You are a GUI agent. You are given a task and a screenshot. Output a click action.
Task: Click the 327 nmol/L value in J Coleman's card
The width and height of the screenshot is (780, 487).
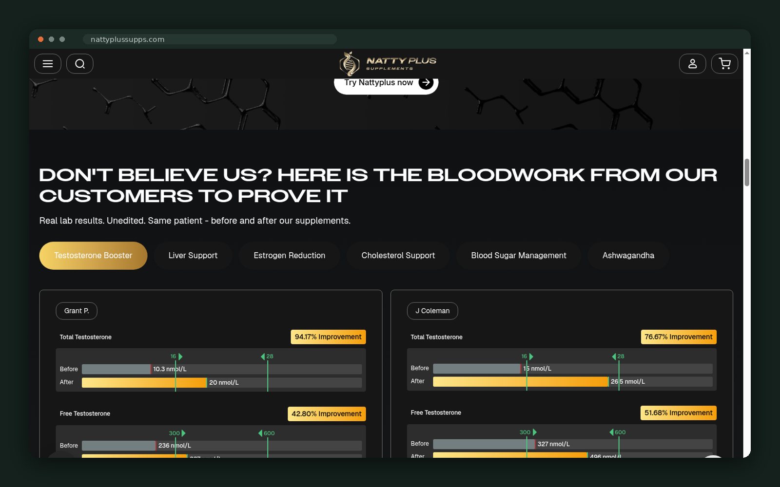(553, 444)
